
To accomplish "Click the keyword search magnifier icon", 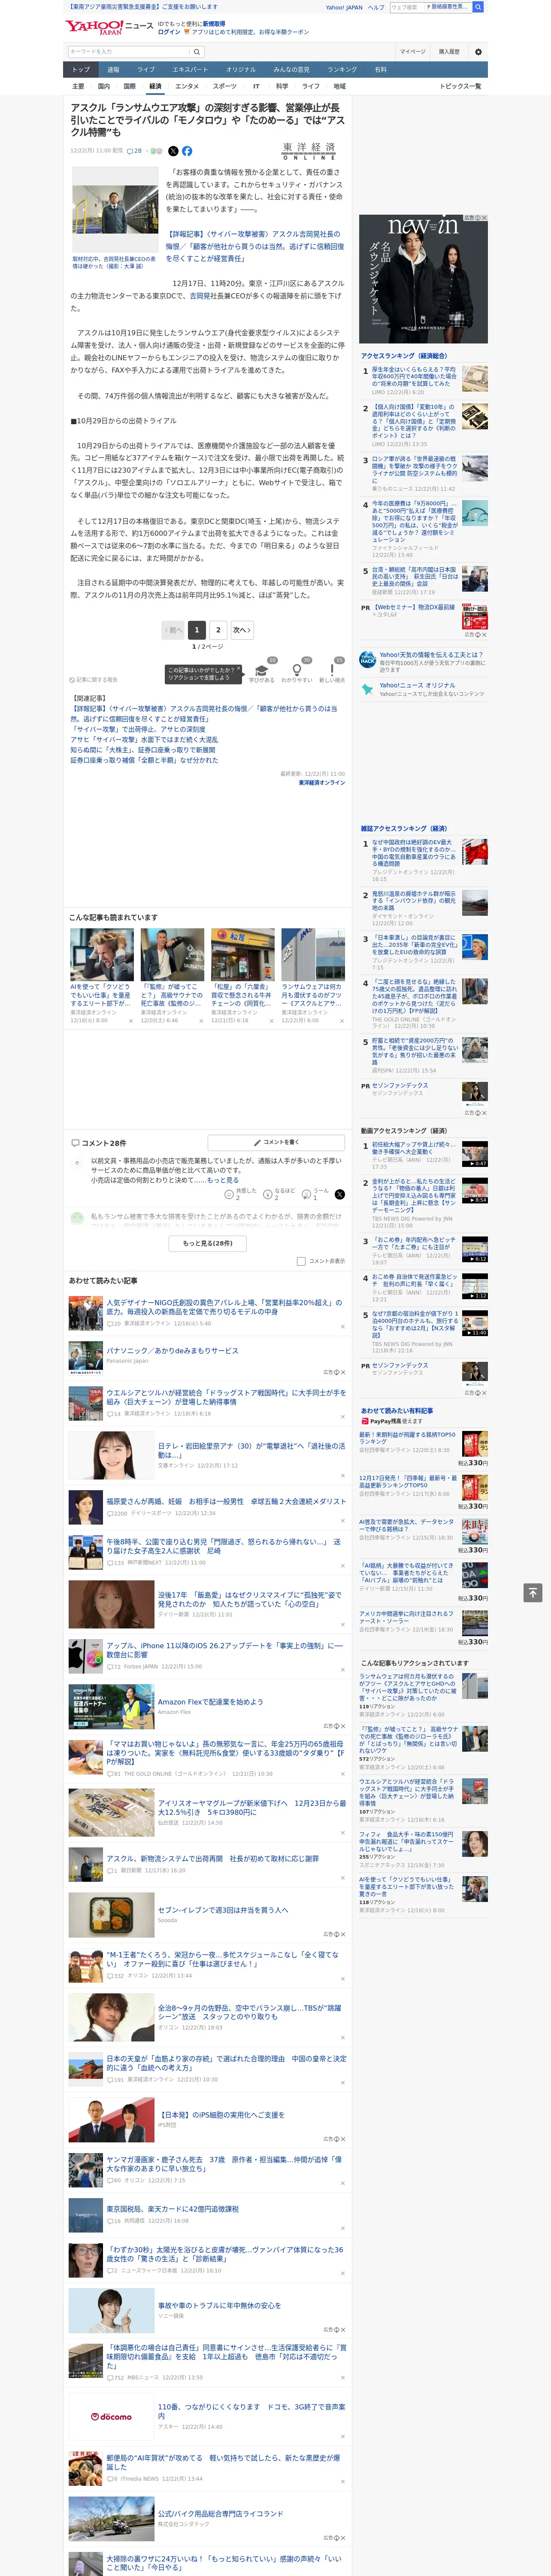I will (x=196, y=52).
